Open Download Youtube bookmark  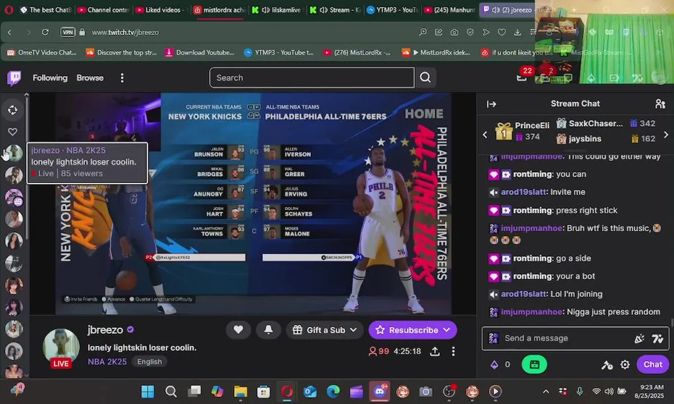pyautogui.click(x=200, y=53)
